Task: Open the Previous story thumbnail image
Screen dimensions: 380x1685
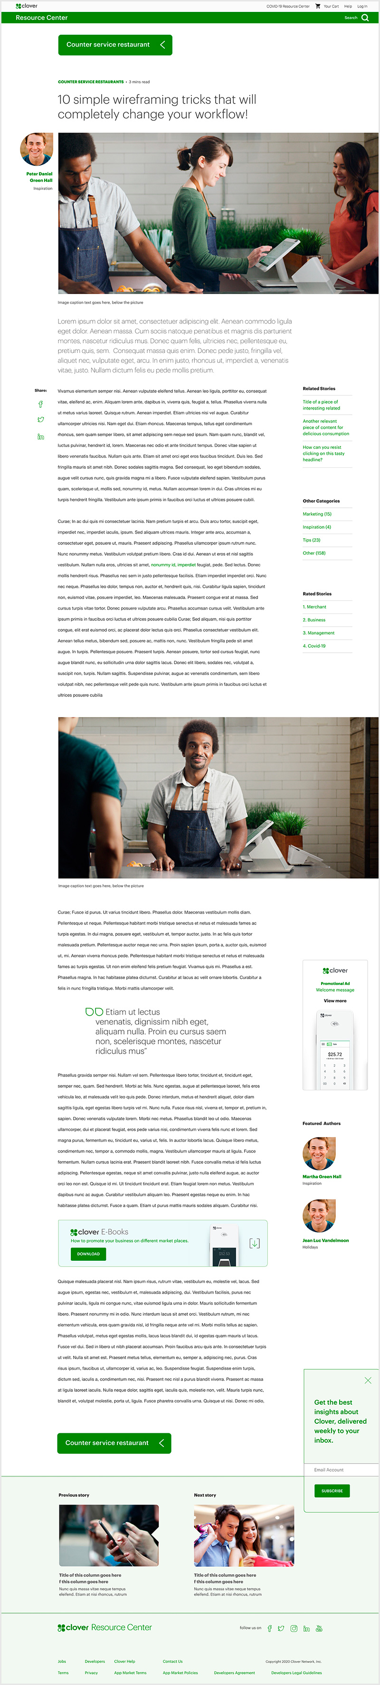Action: click(109, 1534)
